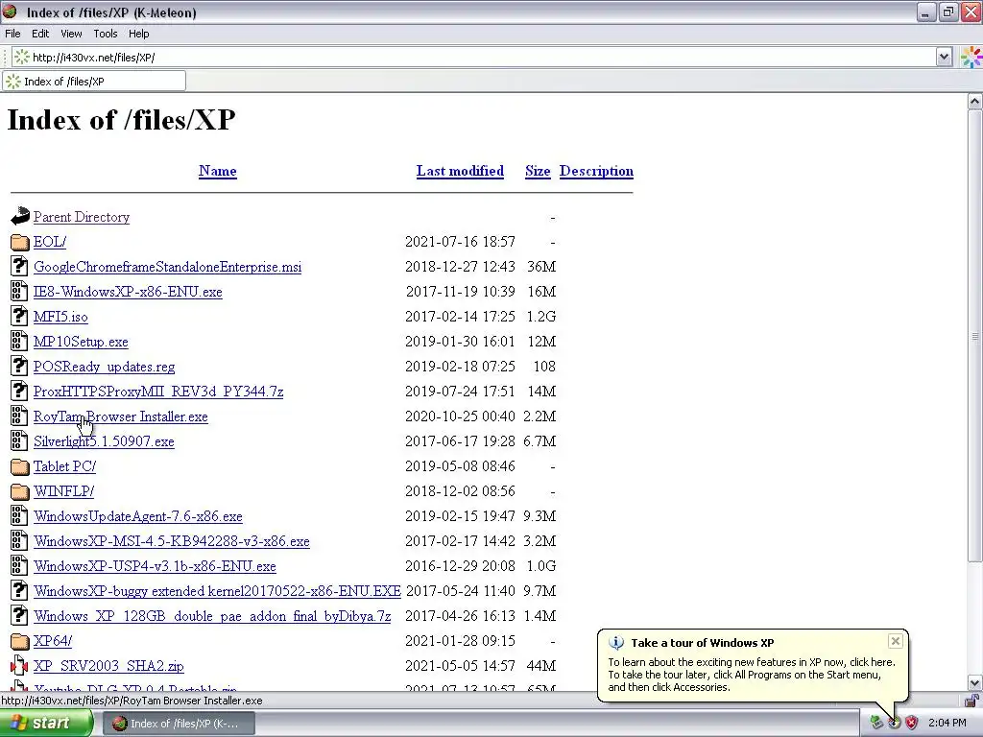The height and width of the screenshot is (737, 983).
Task: Click the unknown-file icon next to POSReady_updates.reg
Action: pyautogui.click(x=19, y=366)
